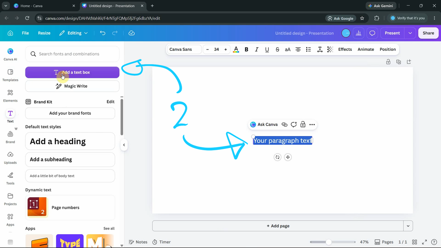This screenshot has width=441, height=248.
Task: Add new page icon above canvas
Action: [x=409, y=62]
